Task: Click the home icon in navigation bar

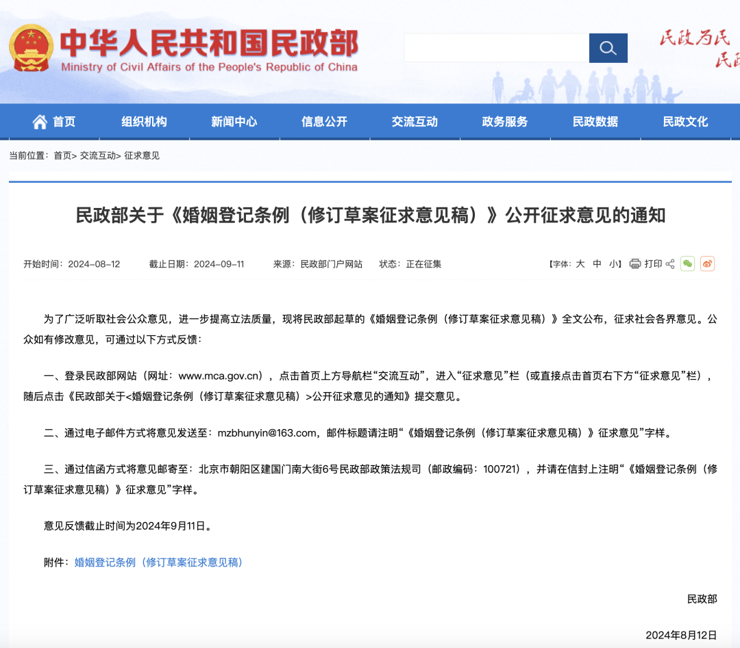Action: tap(40, 122)
